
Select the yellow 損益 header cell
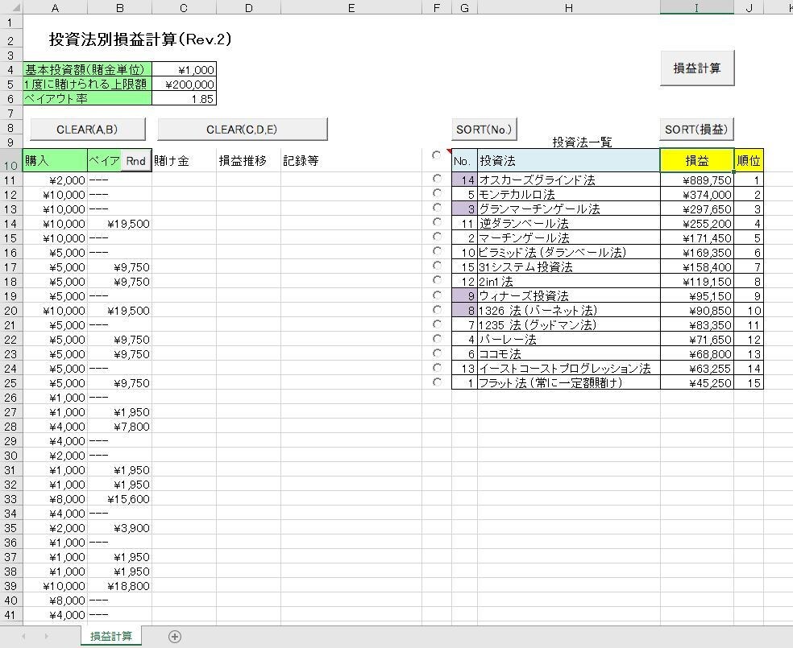click(x=697, y=161)
